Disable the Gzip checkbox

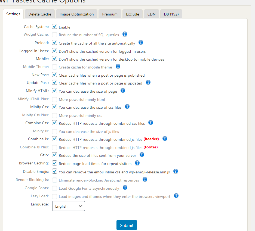55,155
